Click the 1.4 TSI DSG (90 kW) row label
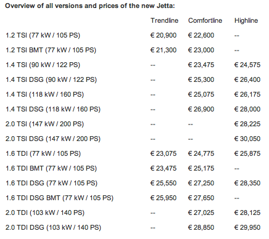 point(51,79)
